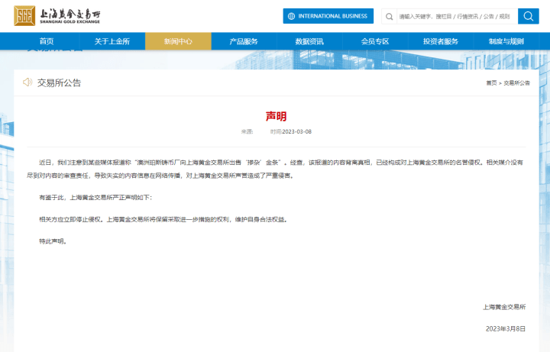Open the 数据资讯 menu item
The image size is (550, 352).
coord(309,41)
